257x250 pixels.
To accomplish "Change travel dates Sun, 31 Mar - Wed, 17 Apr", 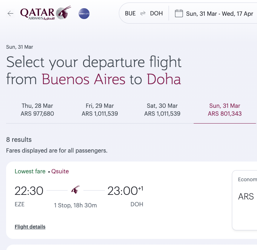I will 219,14.
